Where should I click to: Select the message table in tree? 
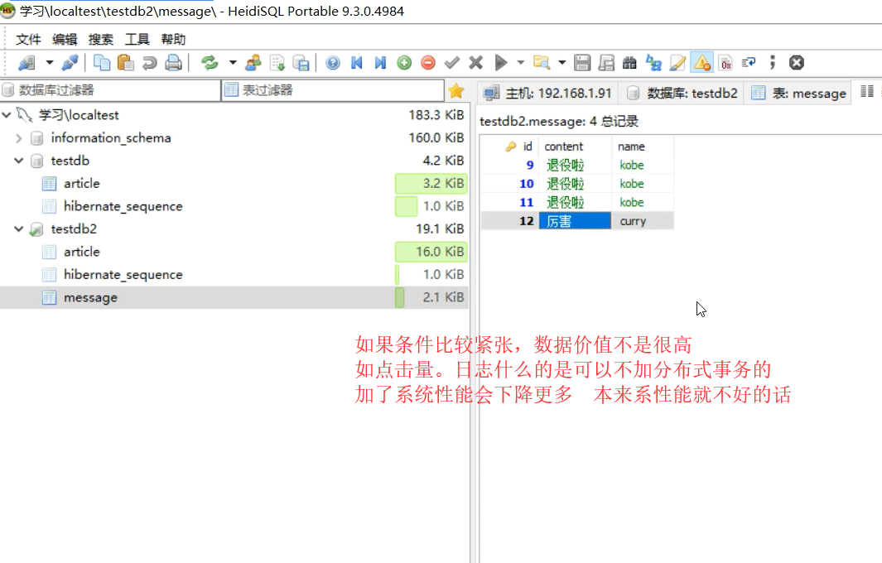pyautogui.click(x=90, y=297)
